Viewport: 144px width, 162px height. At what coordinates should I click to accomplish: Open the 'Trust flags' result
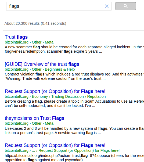(16, 37)
